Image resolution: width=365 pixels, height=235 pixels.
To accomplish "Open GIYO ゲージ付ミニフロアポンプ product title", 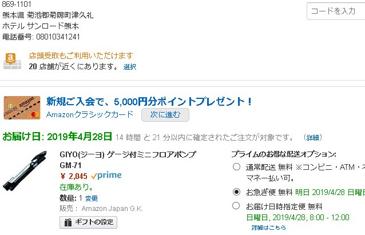I will pyautogui.click(x=128, y=154).
